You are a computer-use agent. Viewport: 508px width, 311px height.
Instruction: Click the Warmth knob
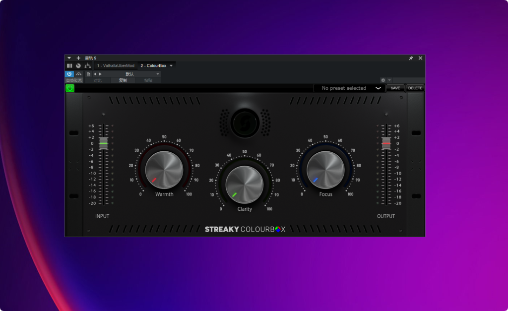coord(164,170)
